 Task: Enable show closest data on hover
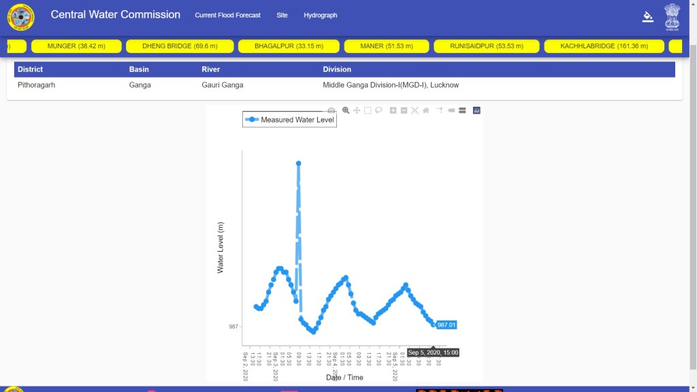pos(451,110)
